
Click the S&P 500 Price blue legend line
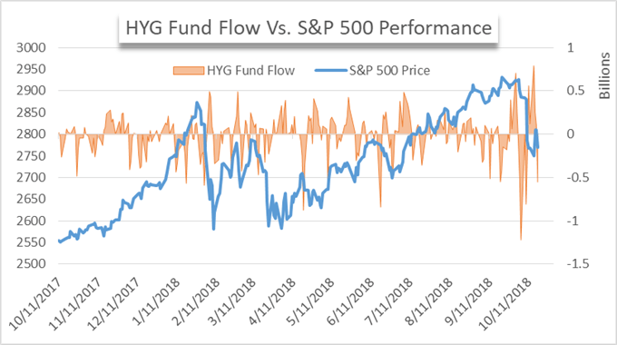tap(331, 71)
